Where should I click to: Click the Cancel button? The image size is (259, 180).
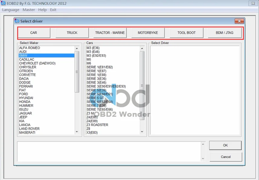pos(226,157)
